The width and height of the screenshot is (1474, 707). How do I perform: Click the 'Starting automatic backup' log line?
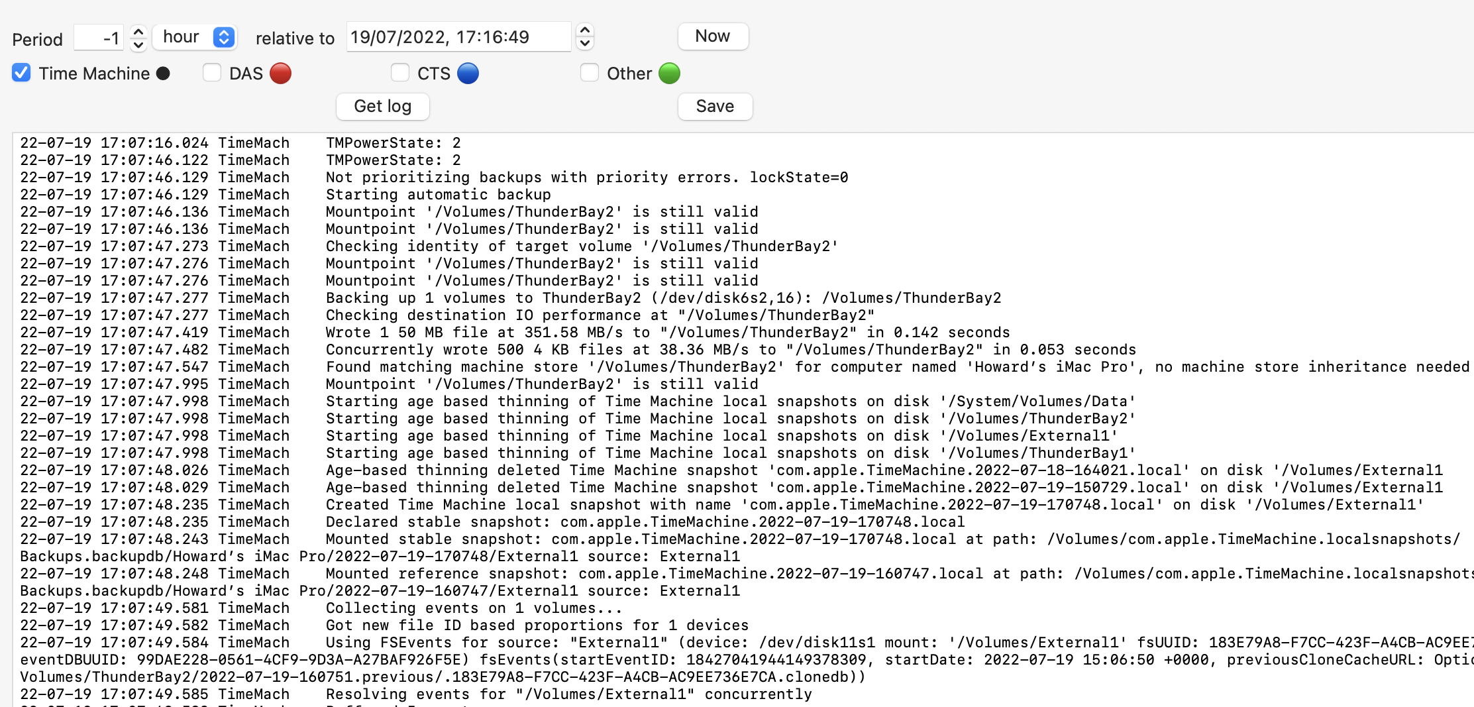438,195
